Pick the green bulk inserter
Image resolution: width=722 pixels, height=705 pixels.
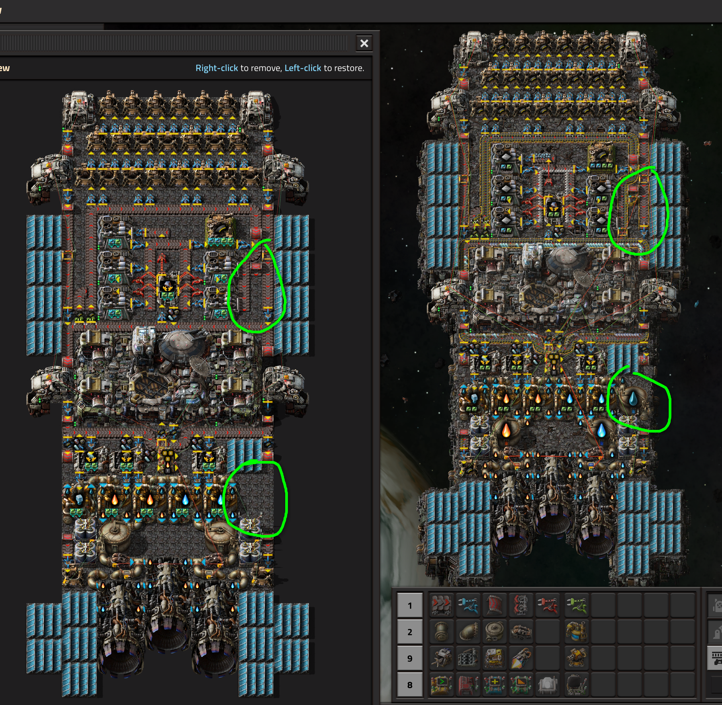[577, 605]
